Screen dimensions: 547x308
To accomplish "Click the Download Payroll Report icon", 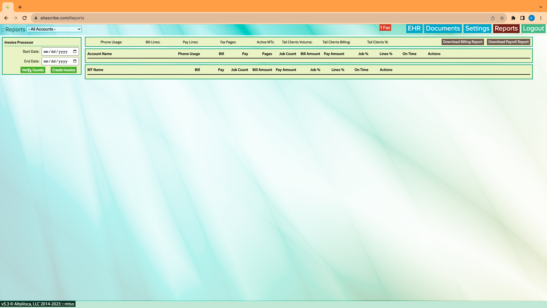I will coord(508,42).
